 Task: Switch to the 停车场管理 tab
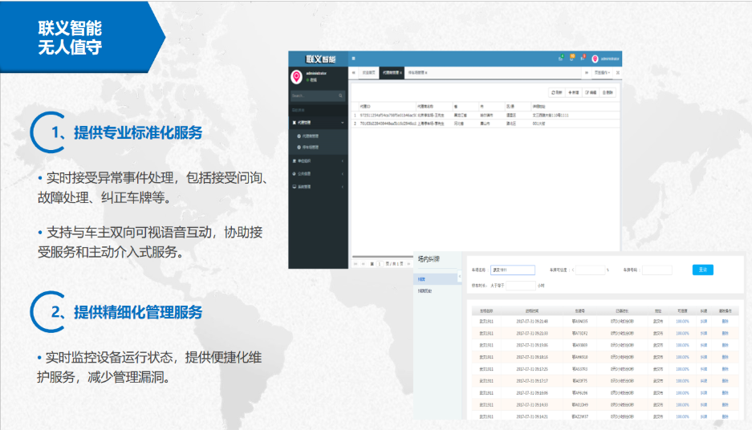[x=416, y=72]
